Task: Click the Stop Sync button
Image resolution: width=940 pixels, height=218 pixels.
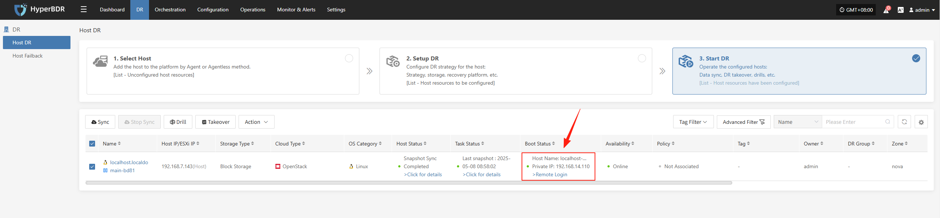Action: (x=139, y=122)
